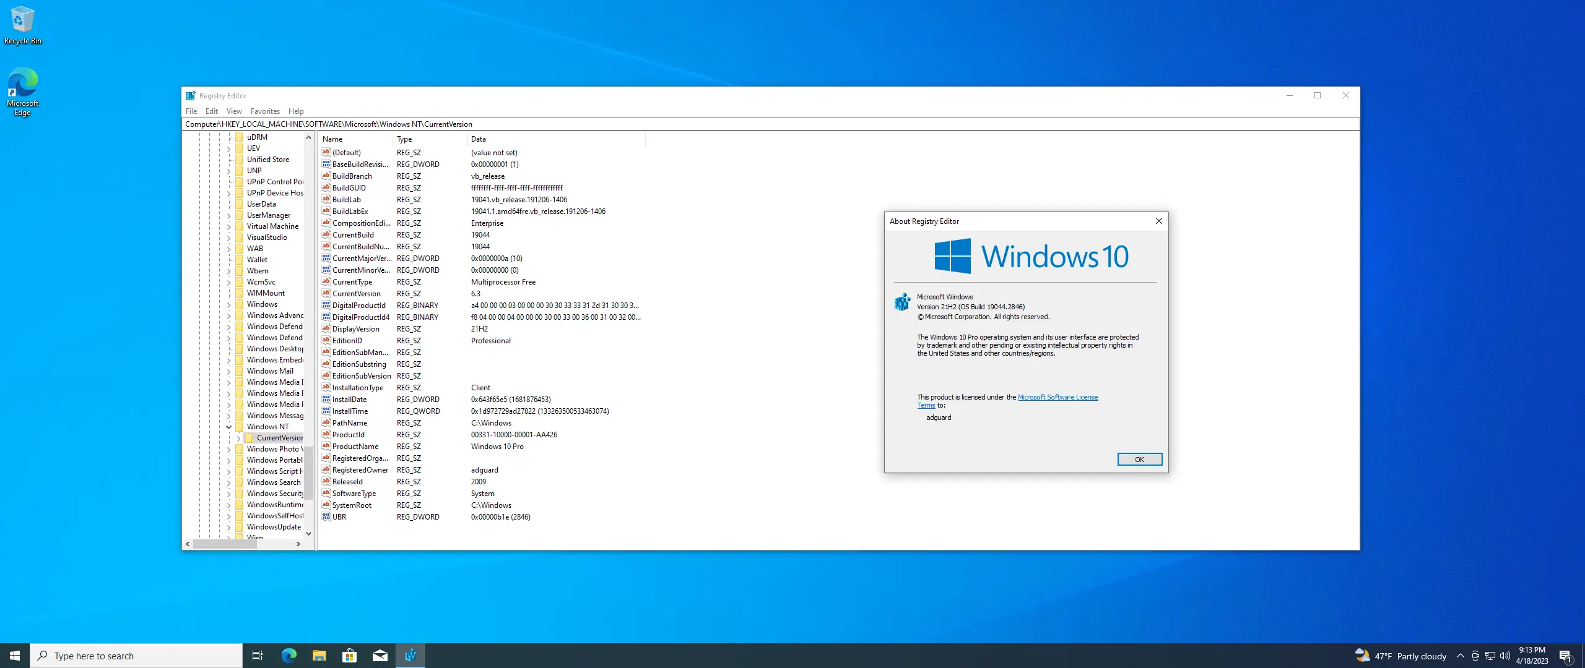Open File Explorer from the taskbar
Viewport: 1585px width, 668px height.
tap(319, 656)
